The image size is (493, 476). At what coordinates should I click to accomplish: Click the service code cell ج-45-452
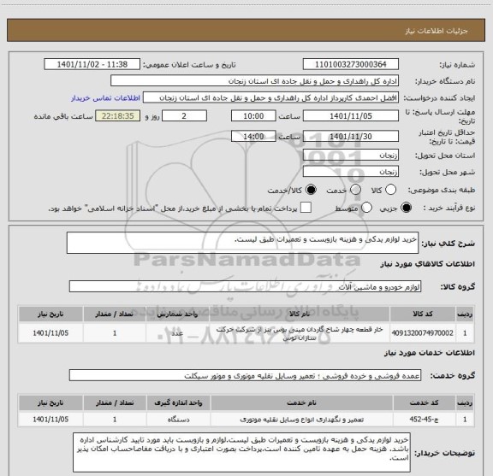(x=424, y=419)
